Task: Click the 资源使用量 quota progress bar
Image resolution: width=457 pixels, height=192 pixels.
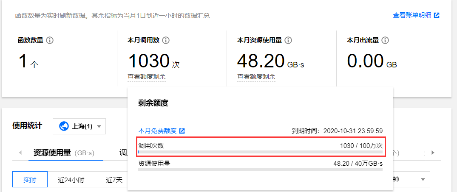Action: point(260,170)
